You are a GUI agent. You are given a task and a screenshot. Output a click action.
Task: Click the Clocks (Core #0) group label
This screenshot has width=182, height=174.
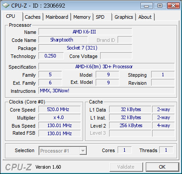coord(27,102)
